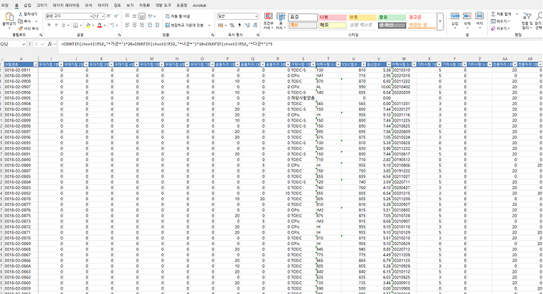The height and width of the screenshot is (294, 543).
Task: Toggle bold formatting (가)
Action: (49, 25)
